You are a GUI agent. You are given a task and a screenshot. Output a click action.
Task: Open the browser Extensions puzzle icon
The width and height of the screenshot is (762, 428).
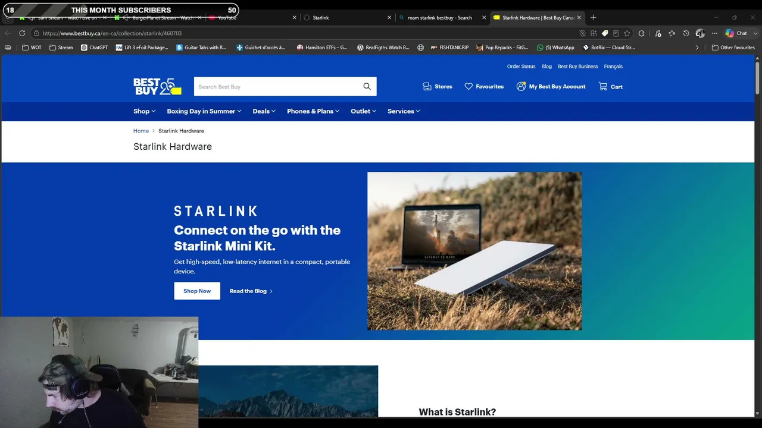tap(642, 33)
